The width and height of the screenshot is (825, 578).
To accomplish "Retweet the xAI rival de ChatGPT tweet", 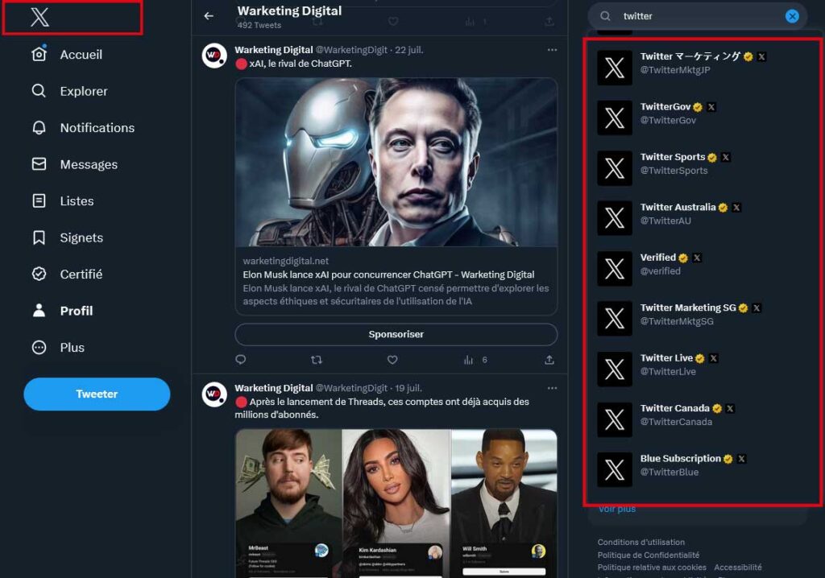I will pos(316,360).
